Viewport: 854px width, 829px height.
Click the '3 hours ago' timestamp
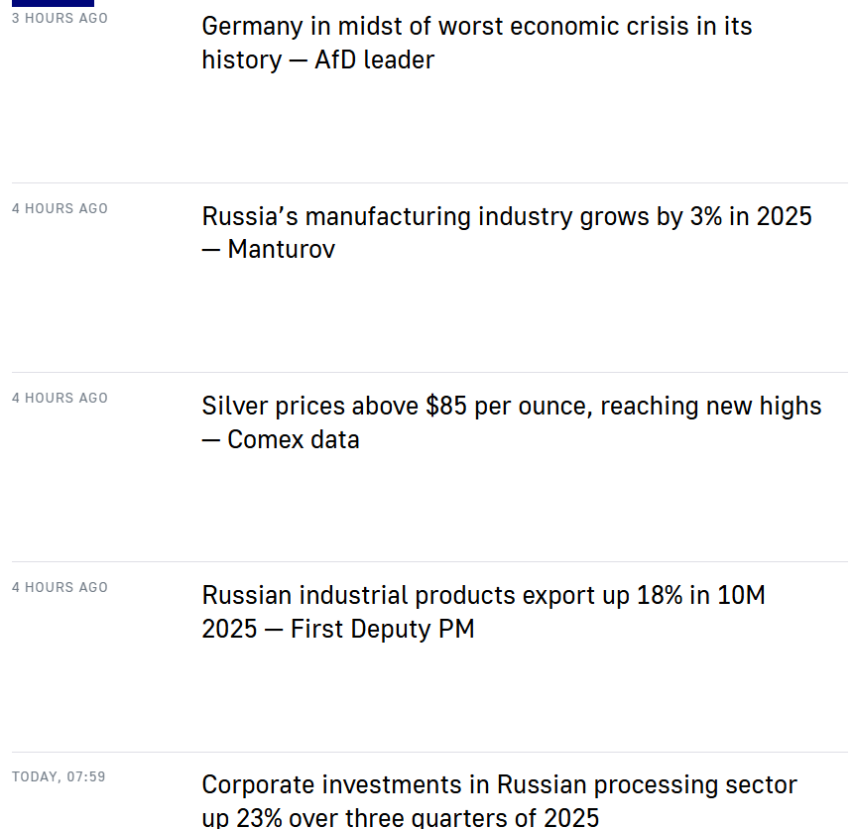pos(60,19)
